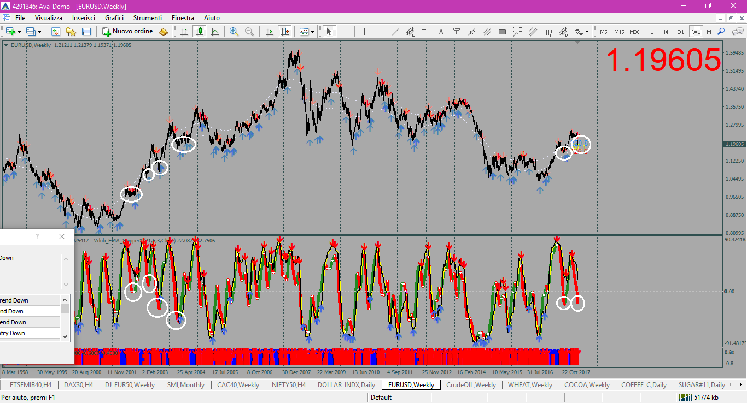Select the Fibonacci Retracement tool

coord(425,32)
